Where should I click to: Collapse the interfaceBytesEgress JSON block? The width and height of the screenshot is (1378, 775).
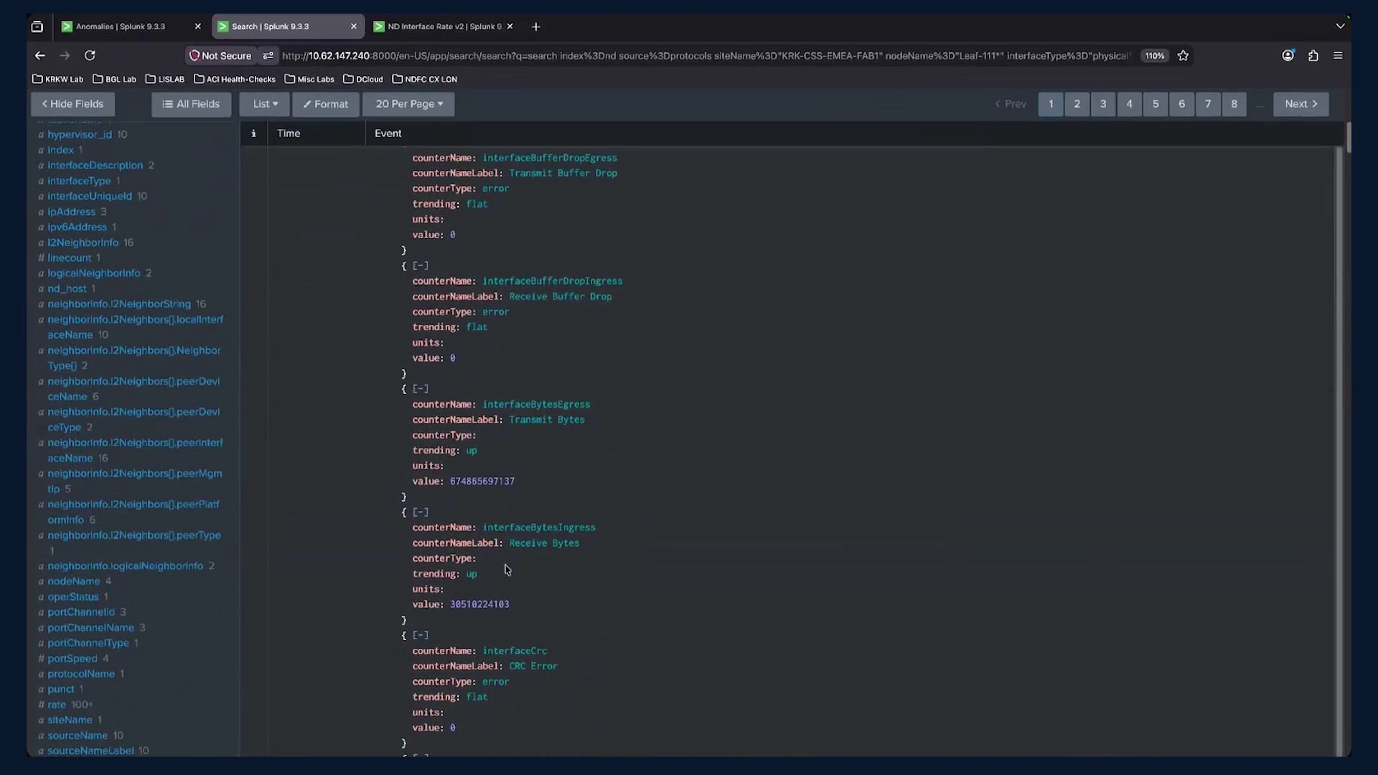421,389
